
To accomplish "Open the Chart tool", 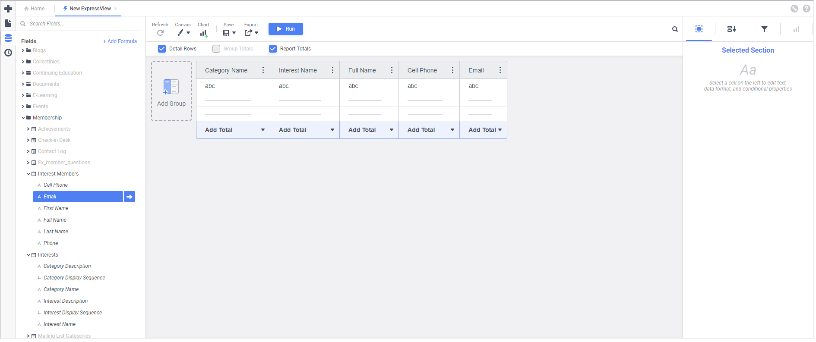I will pyautogui.click(x=203, y=33).
